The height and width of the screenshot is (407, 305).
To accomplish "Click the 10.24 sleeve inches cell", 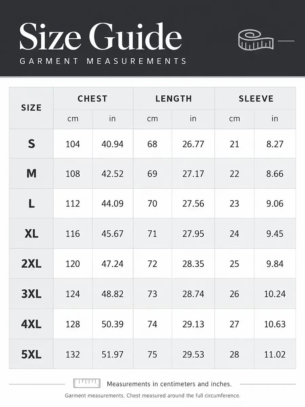I will pyautogui.click(x=275, y=294).
